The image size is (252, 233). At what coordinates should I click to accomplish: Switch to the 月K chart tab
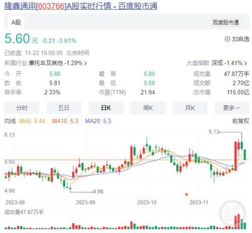tap(190, 108)
